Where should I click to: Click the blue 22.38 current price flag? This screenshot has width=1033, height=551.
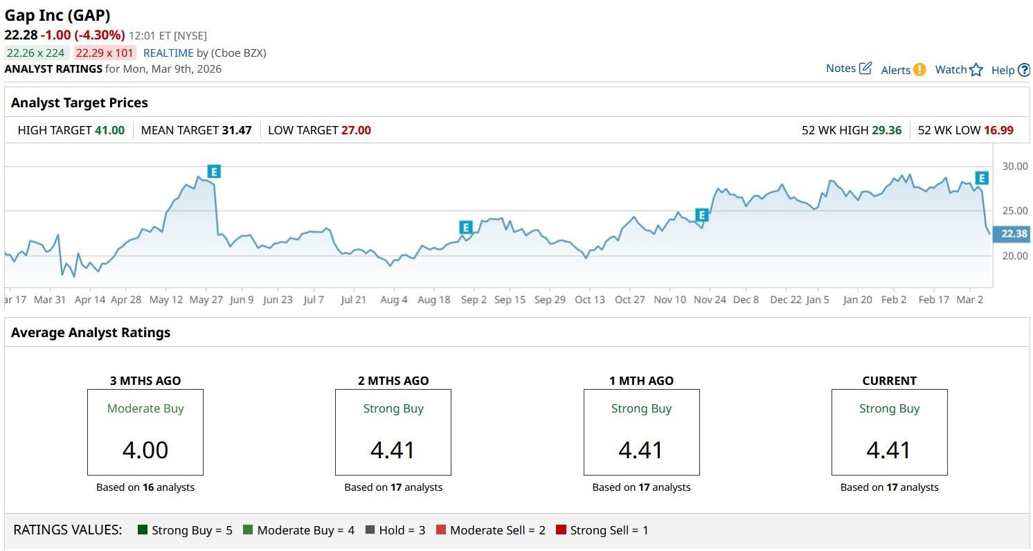[1011, 234]
